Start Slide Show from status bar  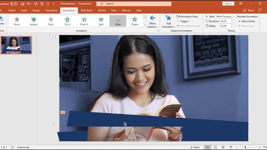point(231,147)
